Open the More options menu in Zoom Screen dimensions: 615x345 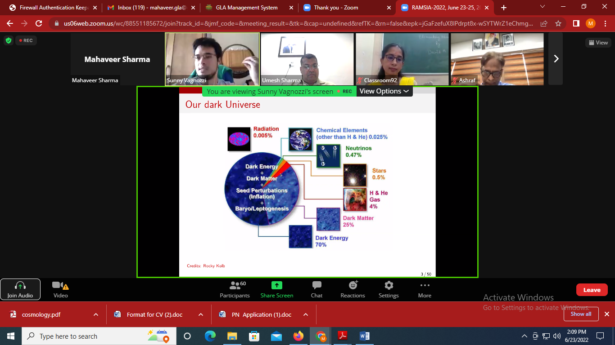pos(425,289)
